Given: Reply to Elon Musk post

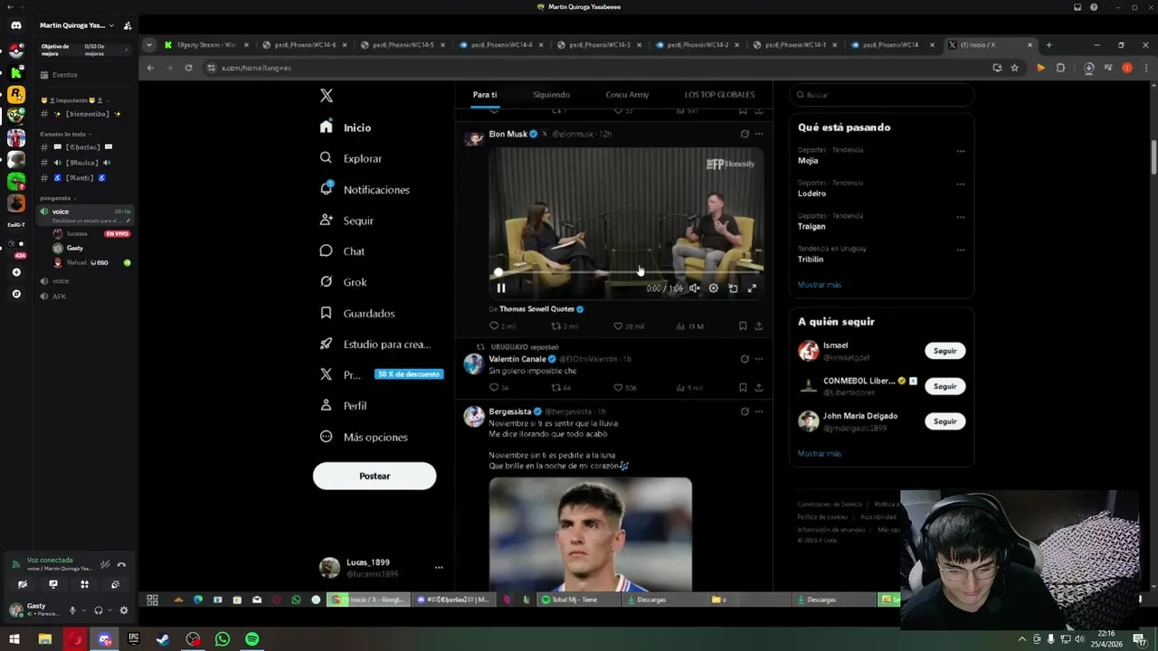Looking at the screenshot, I should [494, 325].
